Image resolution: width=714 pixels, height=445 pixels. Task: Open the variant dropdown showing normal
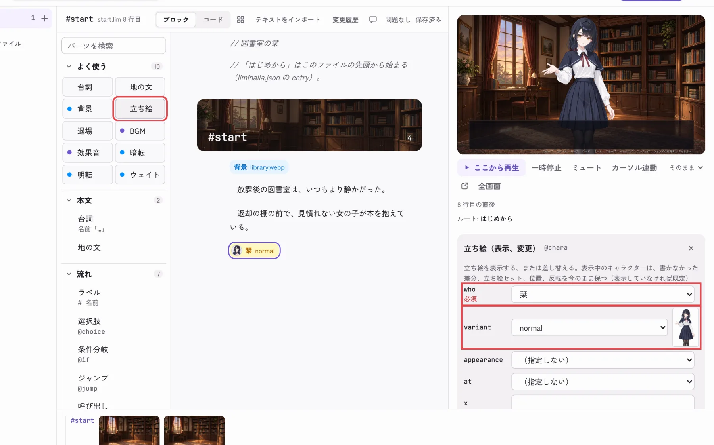tap(589, 328)
